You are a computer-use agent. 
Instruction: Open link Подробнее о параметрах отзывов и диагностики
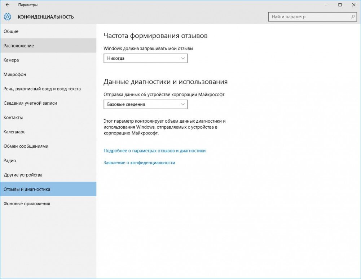tap(154, 151)
